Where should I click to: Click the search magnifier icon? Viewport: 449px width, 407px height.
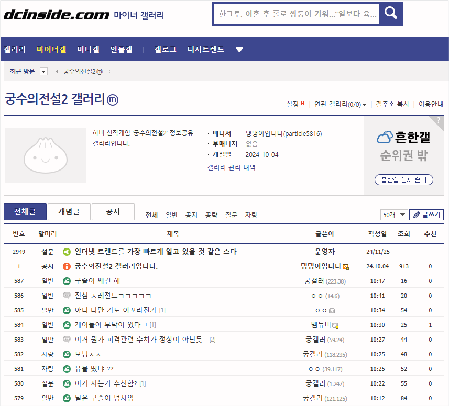pyautogui.click(x=391, y=13)
